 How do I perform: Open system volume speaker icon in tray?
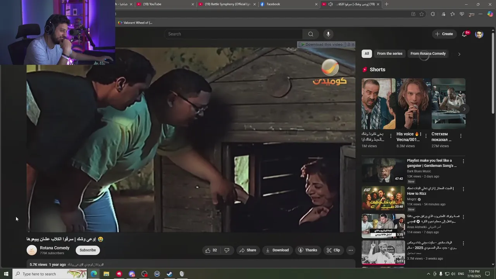453,274
